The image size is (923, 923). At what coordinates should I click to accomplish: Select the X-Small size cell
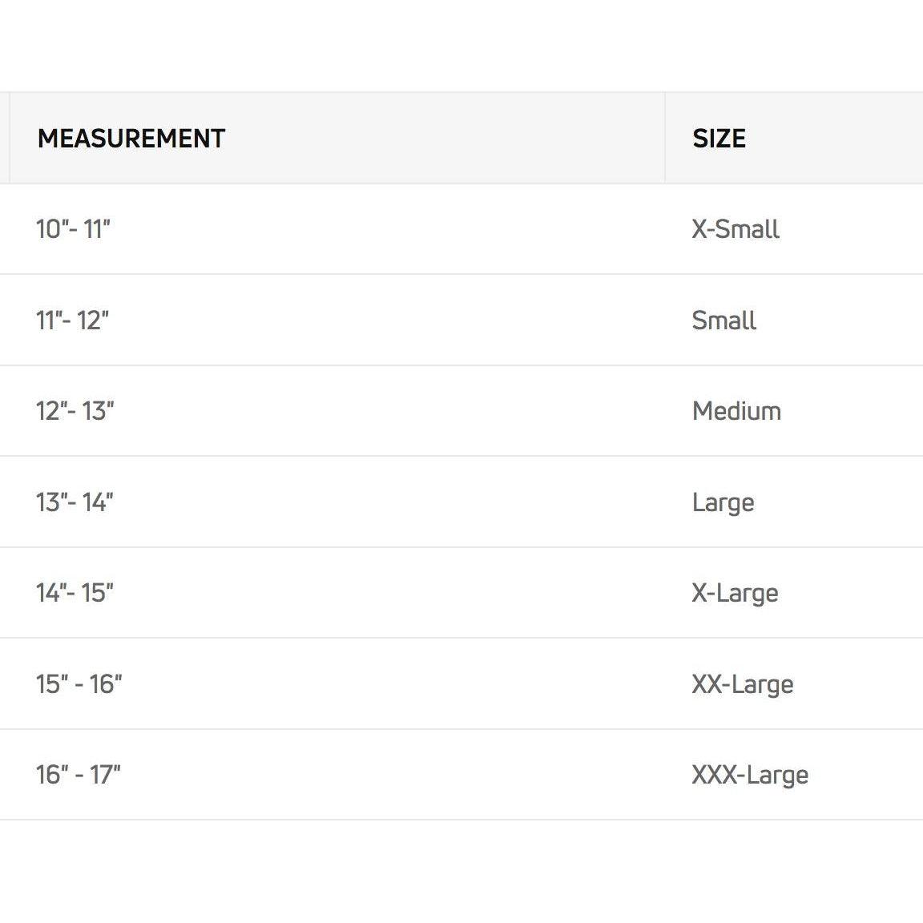pos(736,229)
